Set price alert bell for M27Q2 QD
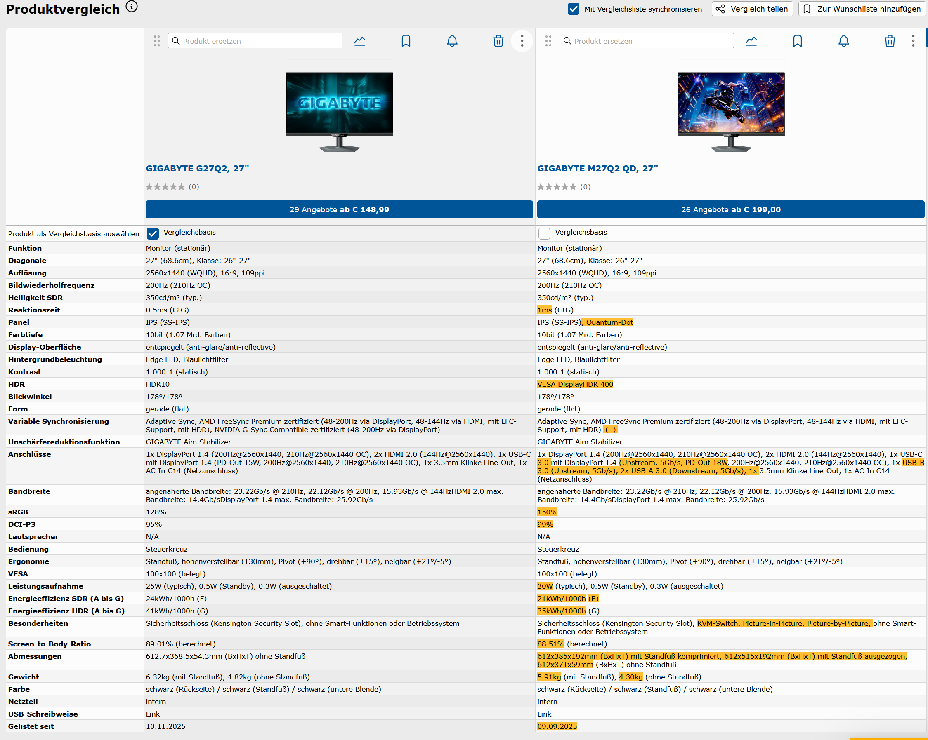This screenshot has height=740, width=928. 844,41
